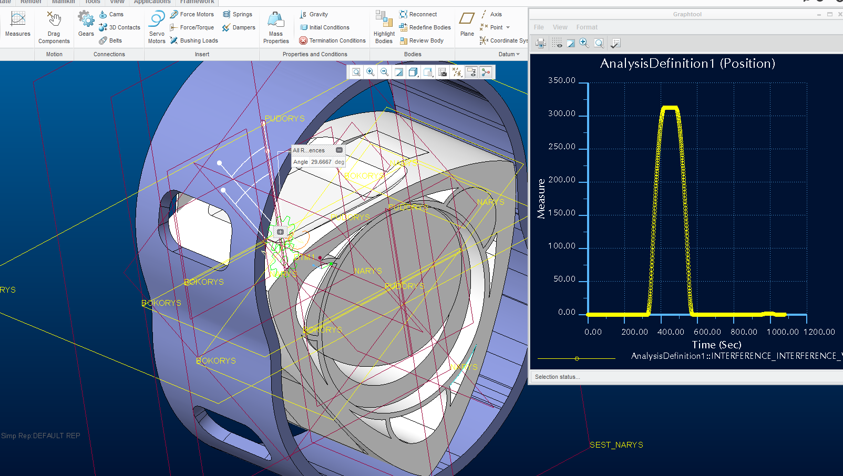Expand the plus handle on the model
The width and height of the screenshot is (843, 476).
coord(280,232)
